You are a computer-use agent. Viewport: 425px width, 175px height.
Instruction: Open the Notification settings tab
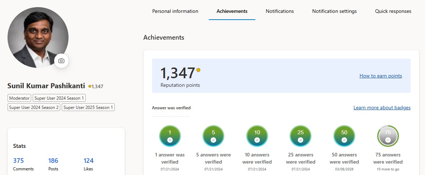[335, 11]
